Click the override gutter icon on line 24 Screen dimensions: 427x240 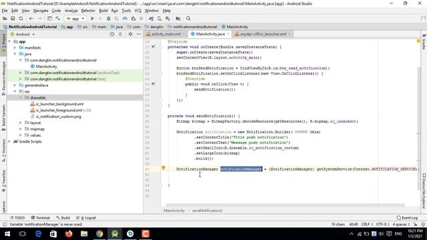pyautogui.click(x=153, y=84)
